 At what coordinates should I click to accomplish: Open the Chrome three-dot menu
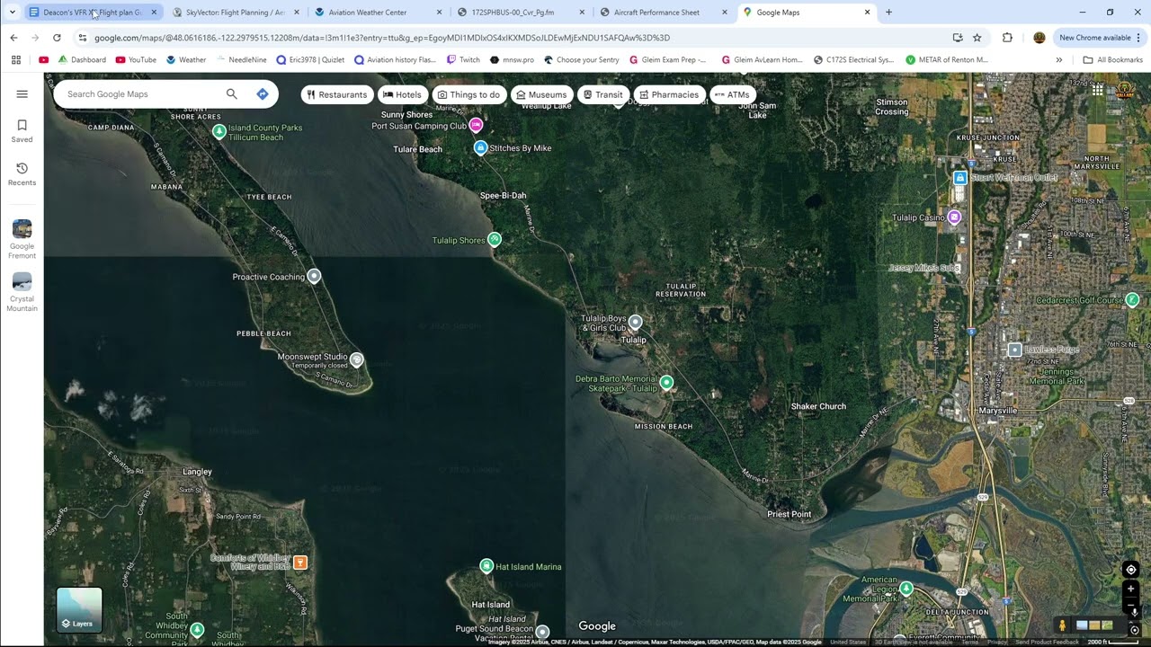tap(1138, 38)
